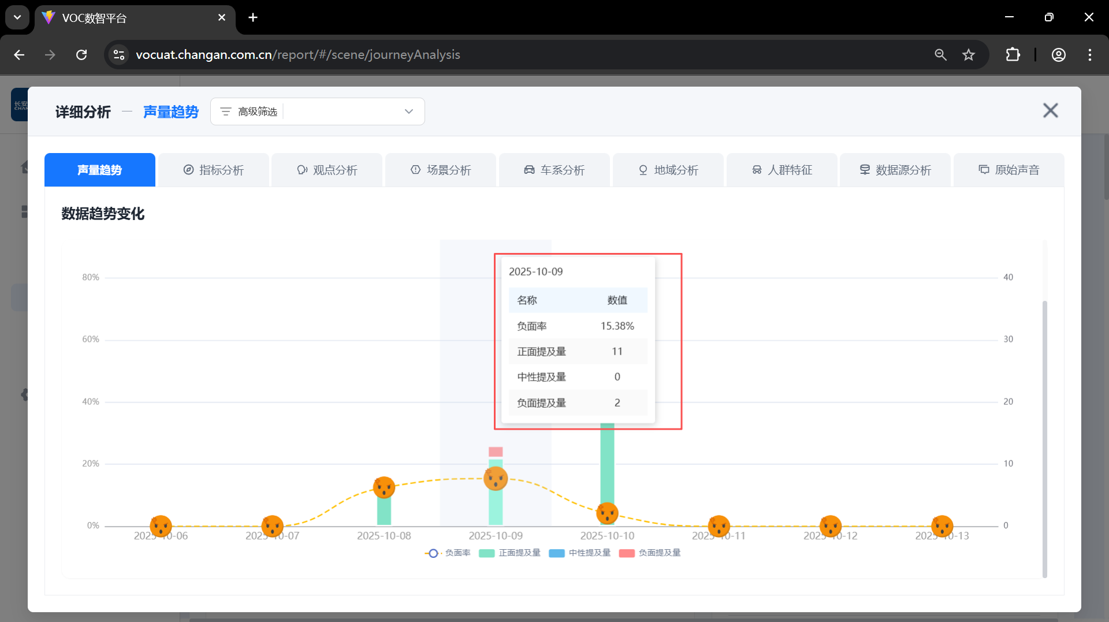This screenshot has height=622, width=1109.
Task: Click the angry face marker on 2025-10-13
Action: coord(942,526)
